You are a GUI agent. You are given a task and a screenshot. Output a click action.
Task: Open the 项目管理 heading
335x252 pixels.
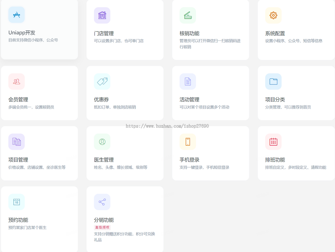(x=18, y=160)
